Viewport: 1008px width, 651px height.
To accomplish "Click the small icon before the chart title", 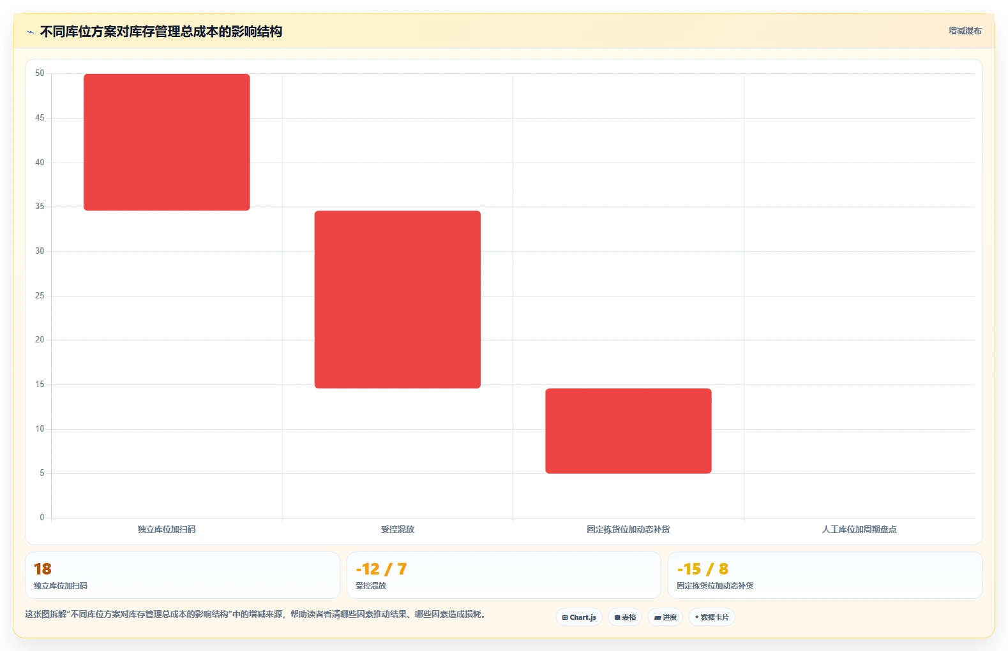I will (30, 32).
